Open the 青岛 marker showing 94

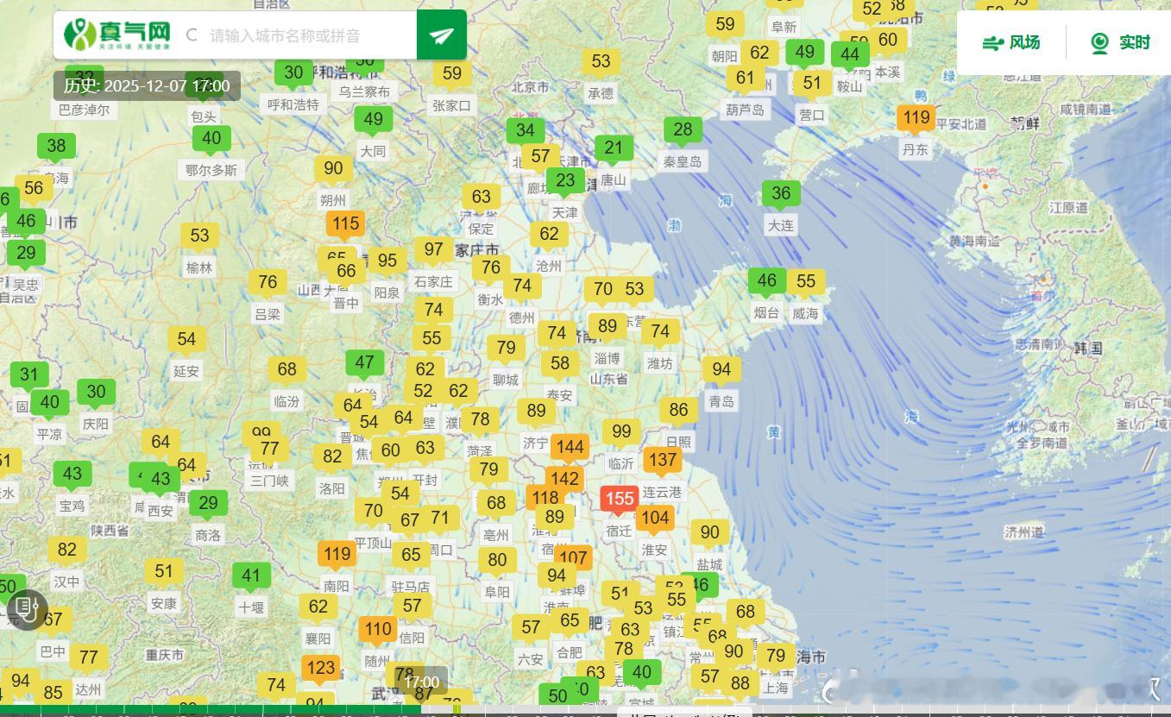[x=721, y=371]
